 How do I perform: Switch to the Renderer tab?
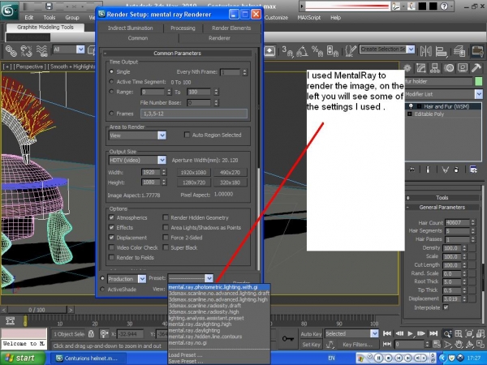219,38
